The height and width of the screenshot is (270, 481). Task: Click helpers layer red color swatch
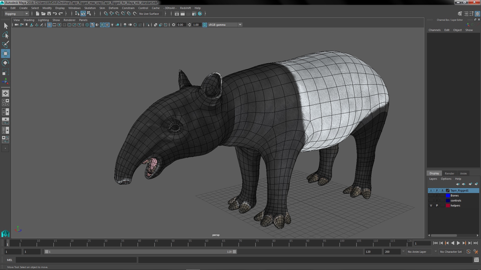[x=448, y=205]
